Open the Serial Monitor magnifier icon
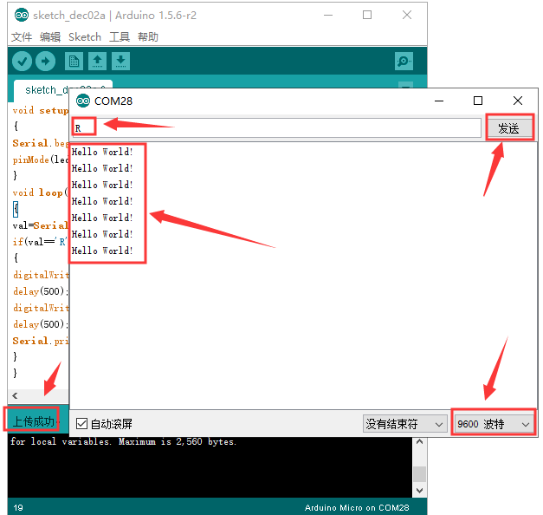 (x=404, y=62)
